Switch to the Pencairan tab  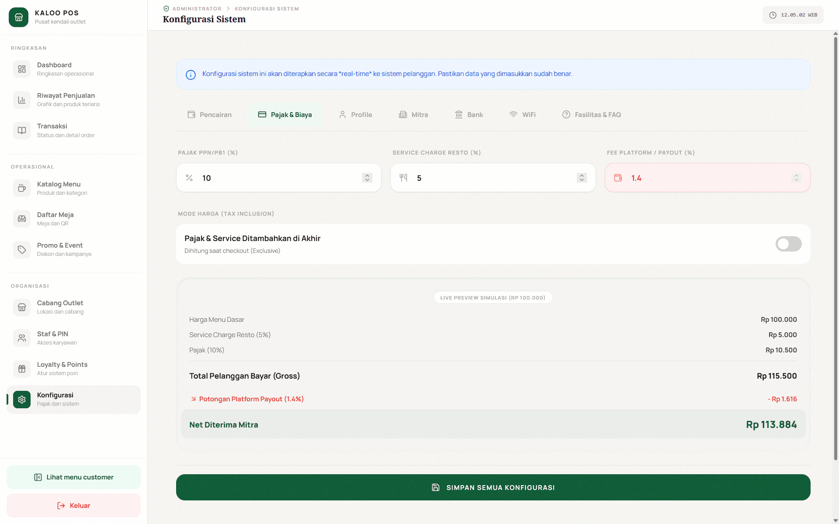(210, 115)
